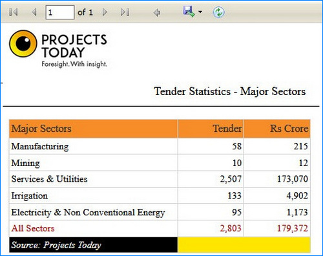Click All Sectors total row label

(33, 228)
